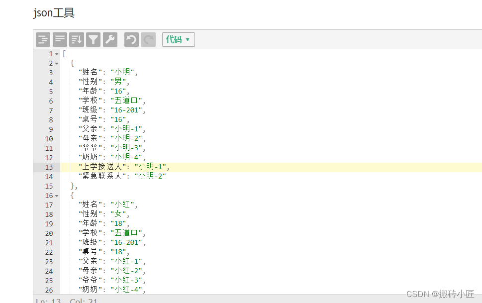The height and width of the screenshot is (303, 482).
Task: Click the redo arrow icon
Action: click(148, 39)
